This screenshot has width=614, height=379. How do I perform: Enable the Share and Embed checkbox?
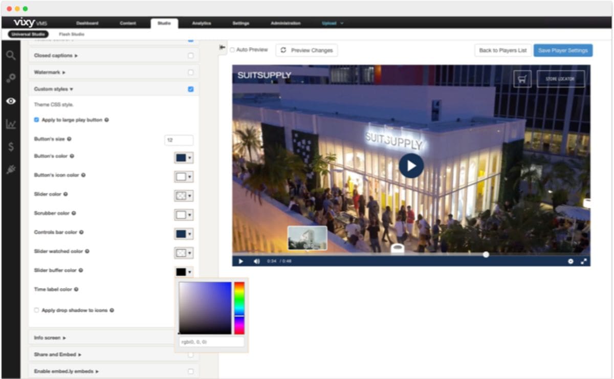(191, 354)
